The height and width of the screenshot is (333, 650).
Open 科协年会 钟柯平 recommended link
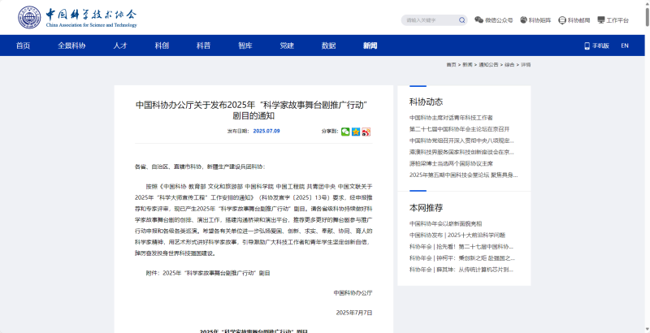coord(461,258)
